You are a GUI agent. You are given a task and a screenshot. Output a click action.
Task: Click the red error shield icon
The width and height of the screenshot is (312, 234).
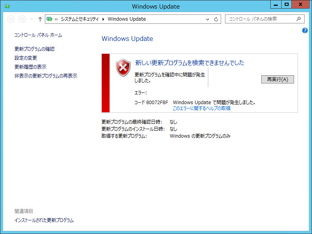pyautogui.click(x=123, y=67)
